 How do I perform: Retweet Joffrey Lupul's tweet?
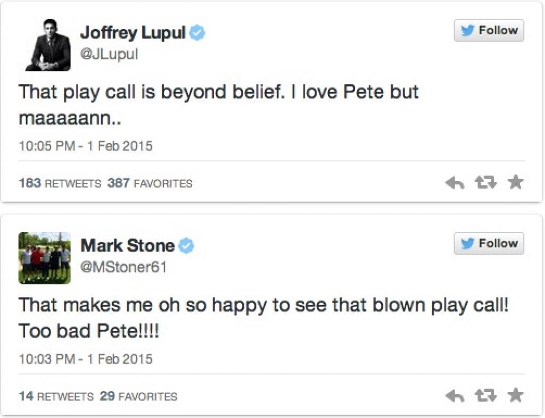(x=485, y=183)
